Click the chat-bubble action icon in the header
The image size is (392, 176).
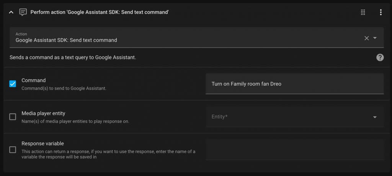[x=23, y=12]
